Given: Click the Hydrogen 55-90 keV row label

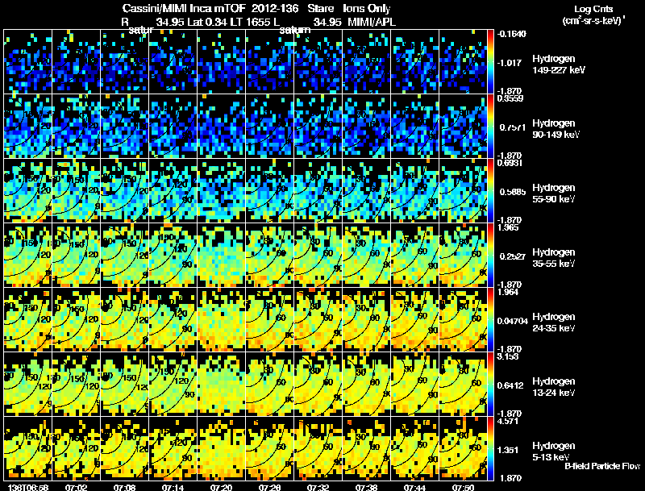Looking at the screenshot, I should point(554,193).
